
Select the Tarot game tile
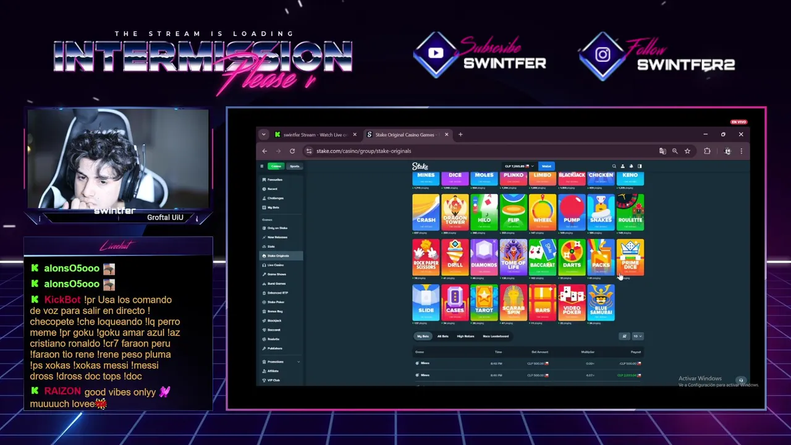click(x=484, y=302)
